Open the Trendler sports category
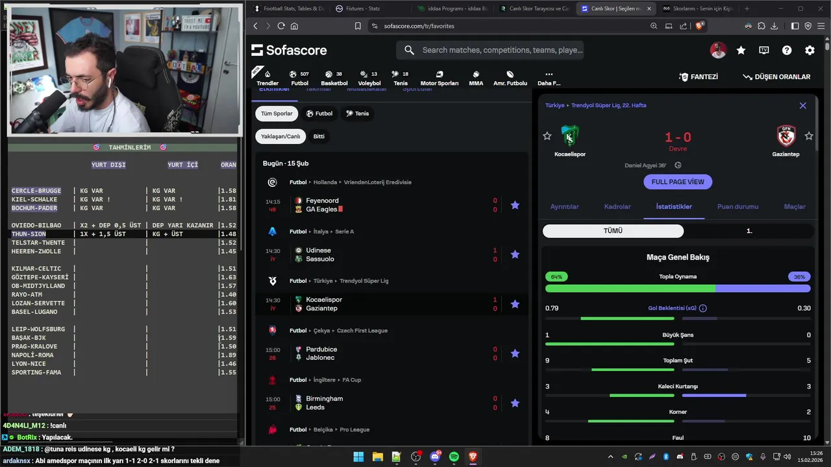This screenshot has width=831, height=467. (x=267, y=78)
